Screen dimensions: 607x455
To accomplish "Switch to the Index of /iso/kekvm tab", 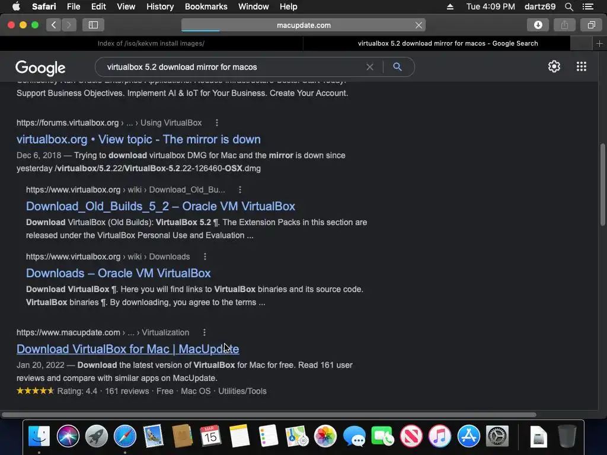I will 151,43.
